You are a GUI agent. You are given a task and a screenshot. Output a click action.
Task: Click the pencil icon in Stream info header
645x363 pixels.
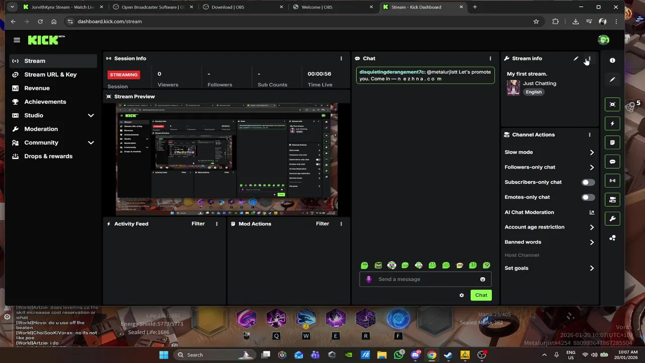576,58
